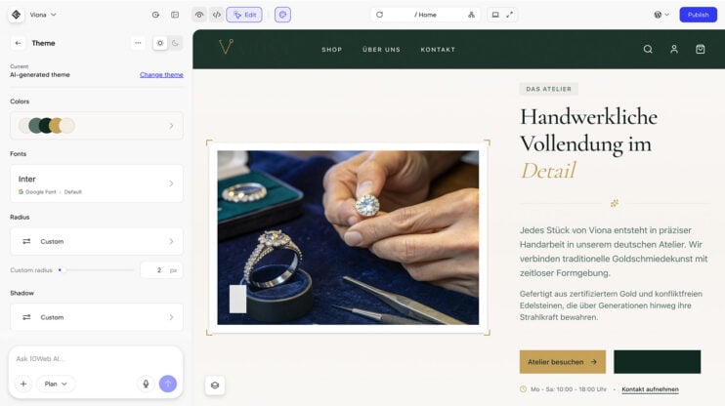The image size is (725, 406).
Task: Open the site structure icon
Action: click(471, 15)
